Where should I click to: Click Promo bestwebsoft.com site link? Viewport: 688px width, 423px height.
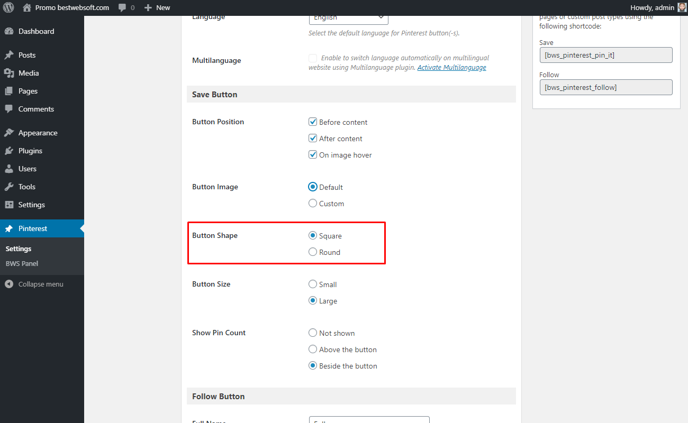(x=72, y=8)
